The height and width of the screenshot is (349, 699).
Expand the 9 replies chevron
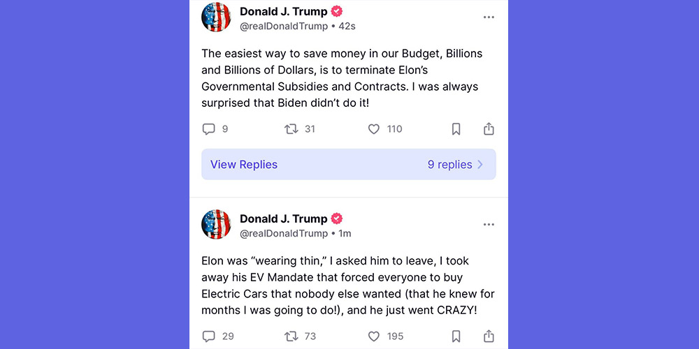(480, 165)
